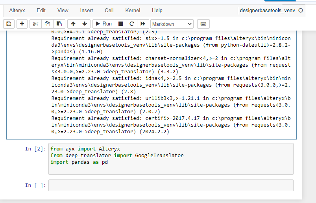This screenshot has height=203, width=316.
Task: Cut selected cells with scissors icon
Action: (36, 24)
